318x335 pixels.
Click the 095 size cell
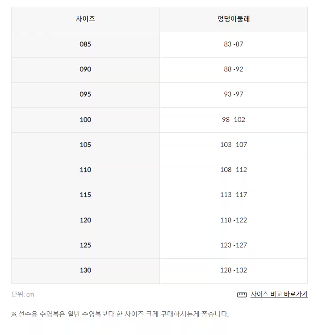pos(85,95)
